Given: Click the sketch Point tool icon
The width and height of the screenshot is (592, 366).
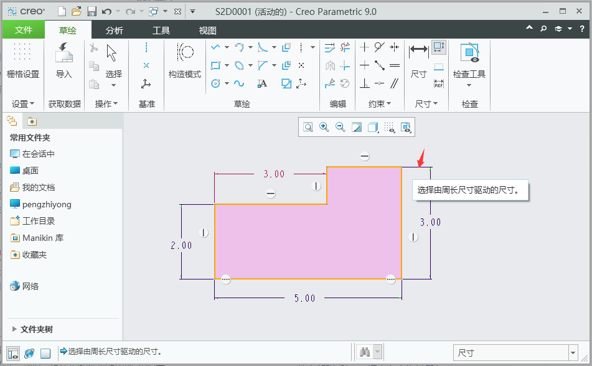Looking at the screenshot, I should 301,66.
